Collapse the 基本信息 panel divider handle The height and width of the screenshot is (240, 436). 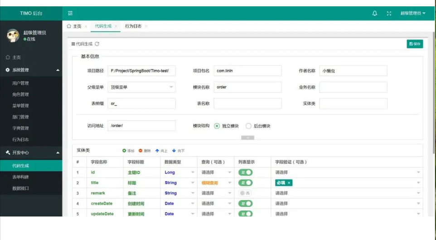tap(247, 137)
